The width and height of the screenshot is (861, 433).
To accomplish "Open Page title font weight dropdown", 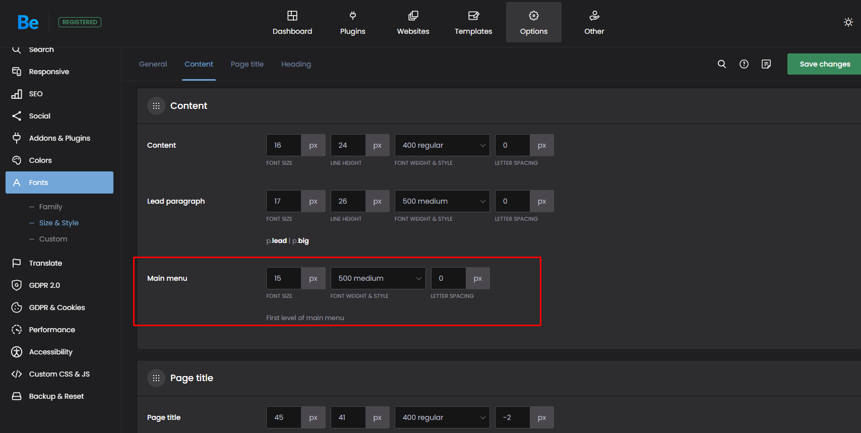I will [x=442, y=417].
